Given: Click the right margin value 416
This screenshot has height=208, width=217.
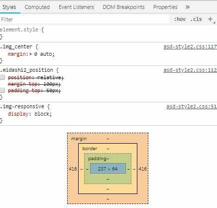Looking at the screenshot, I should point(142,169).
